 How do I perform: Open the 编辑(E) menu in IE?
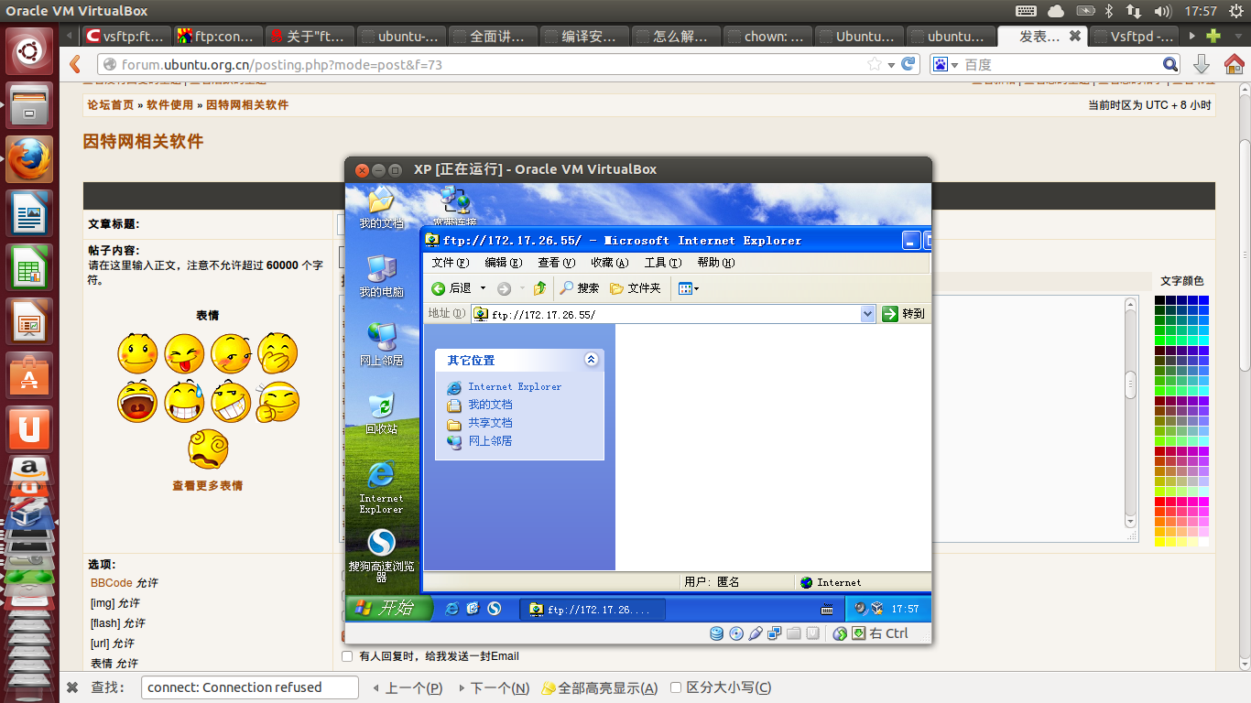coord(503,263)
